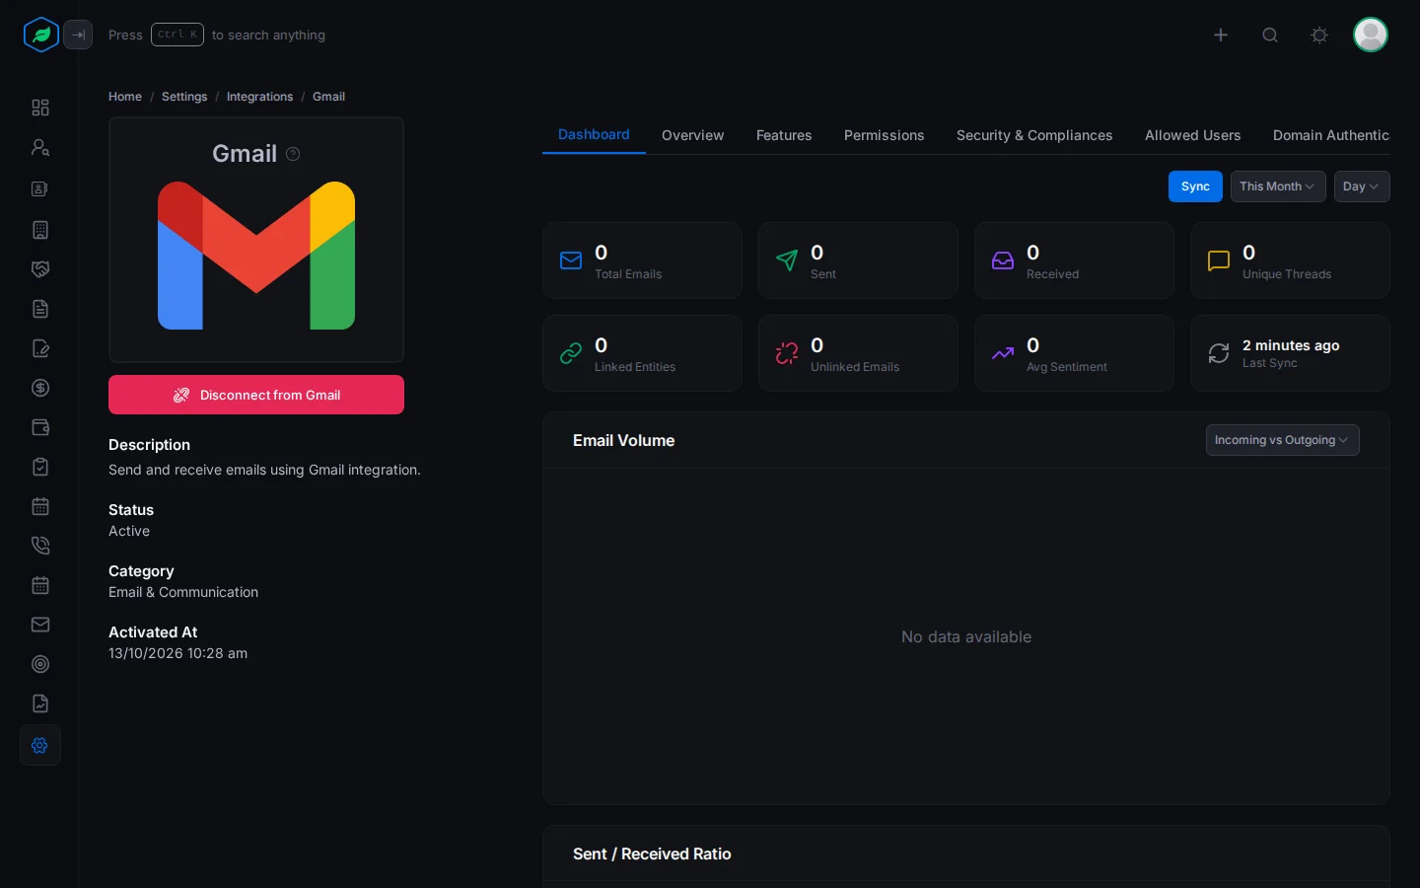Image resolution: width=1420 pixels, height=888 pixels.
Task: Open the user search icon in sidebar
Action: 40,147
